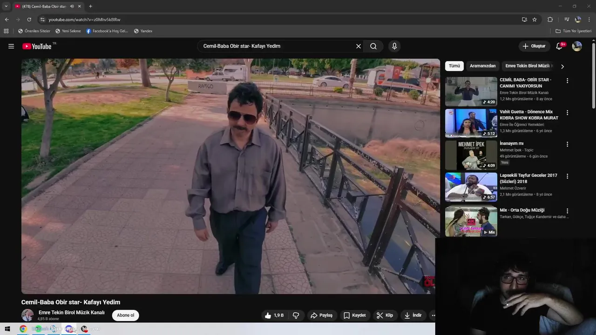Open the Chrome extensions puzzle icon

point(550,20)
